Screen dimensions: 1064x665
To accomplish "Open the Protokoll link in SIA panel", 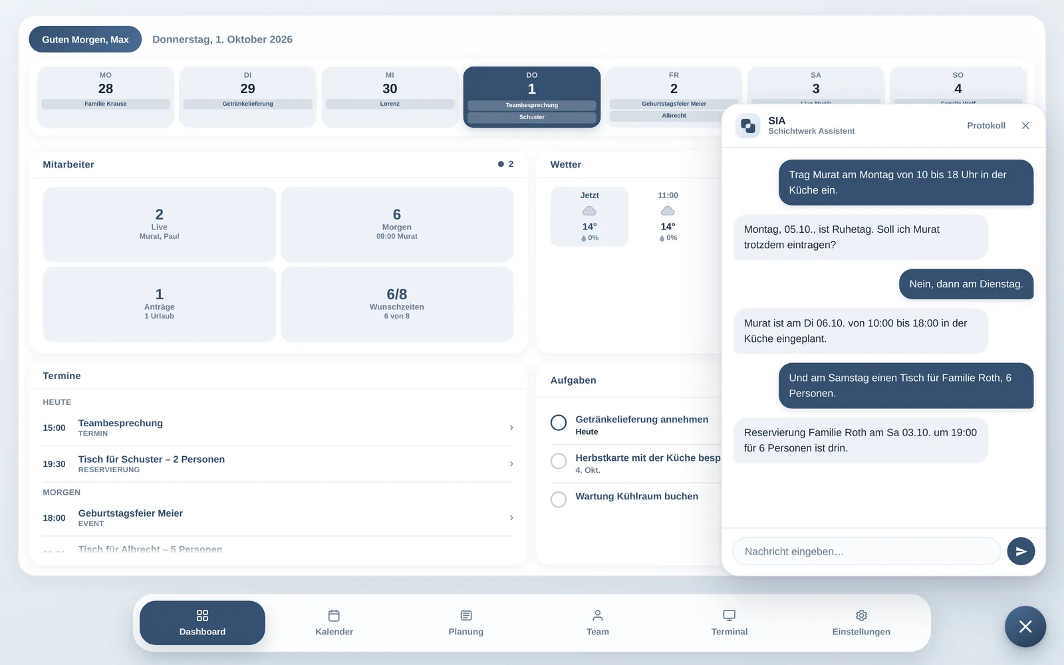I will click(986, 126).
